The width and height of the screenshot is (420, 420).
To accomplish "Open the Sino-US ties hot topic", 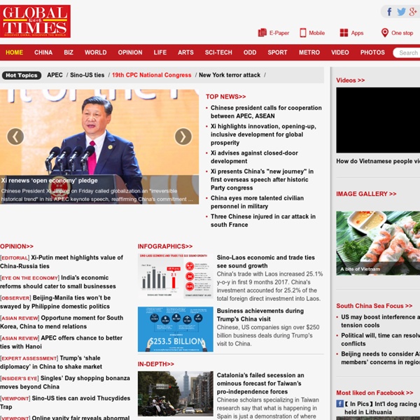I will [87, 75].
